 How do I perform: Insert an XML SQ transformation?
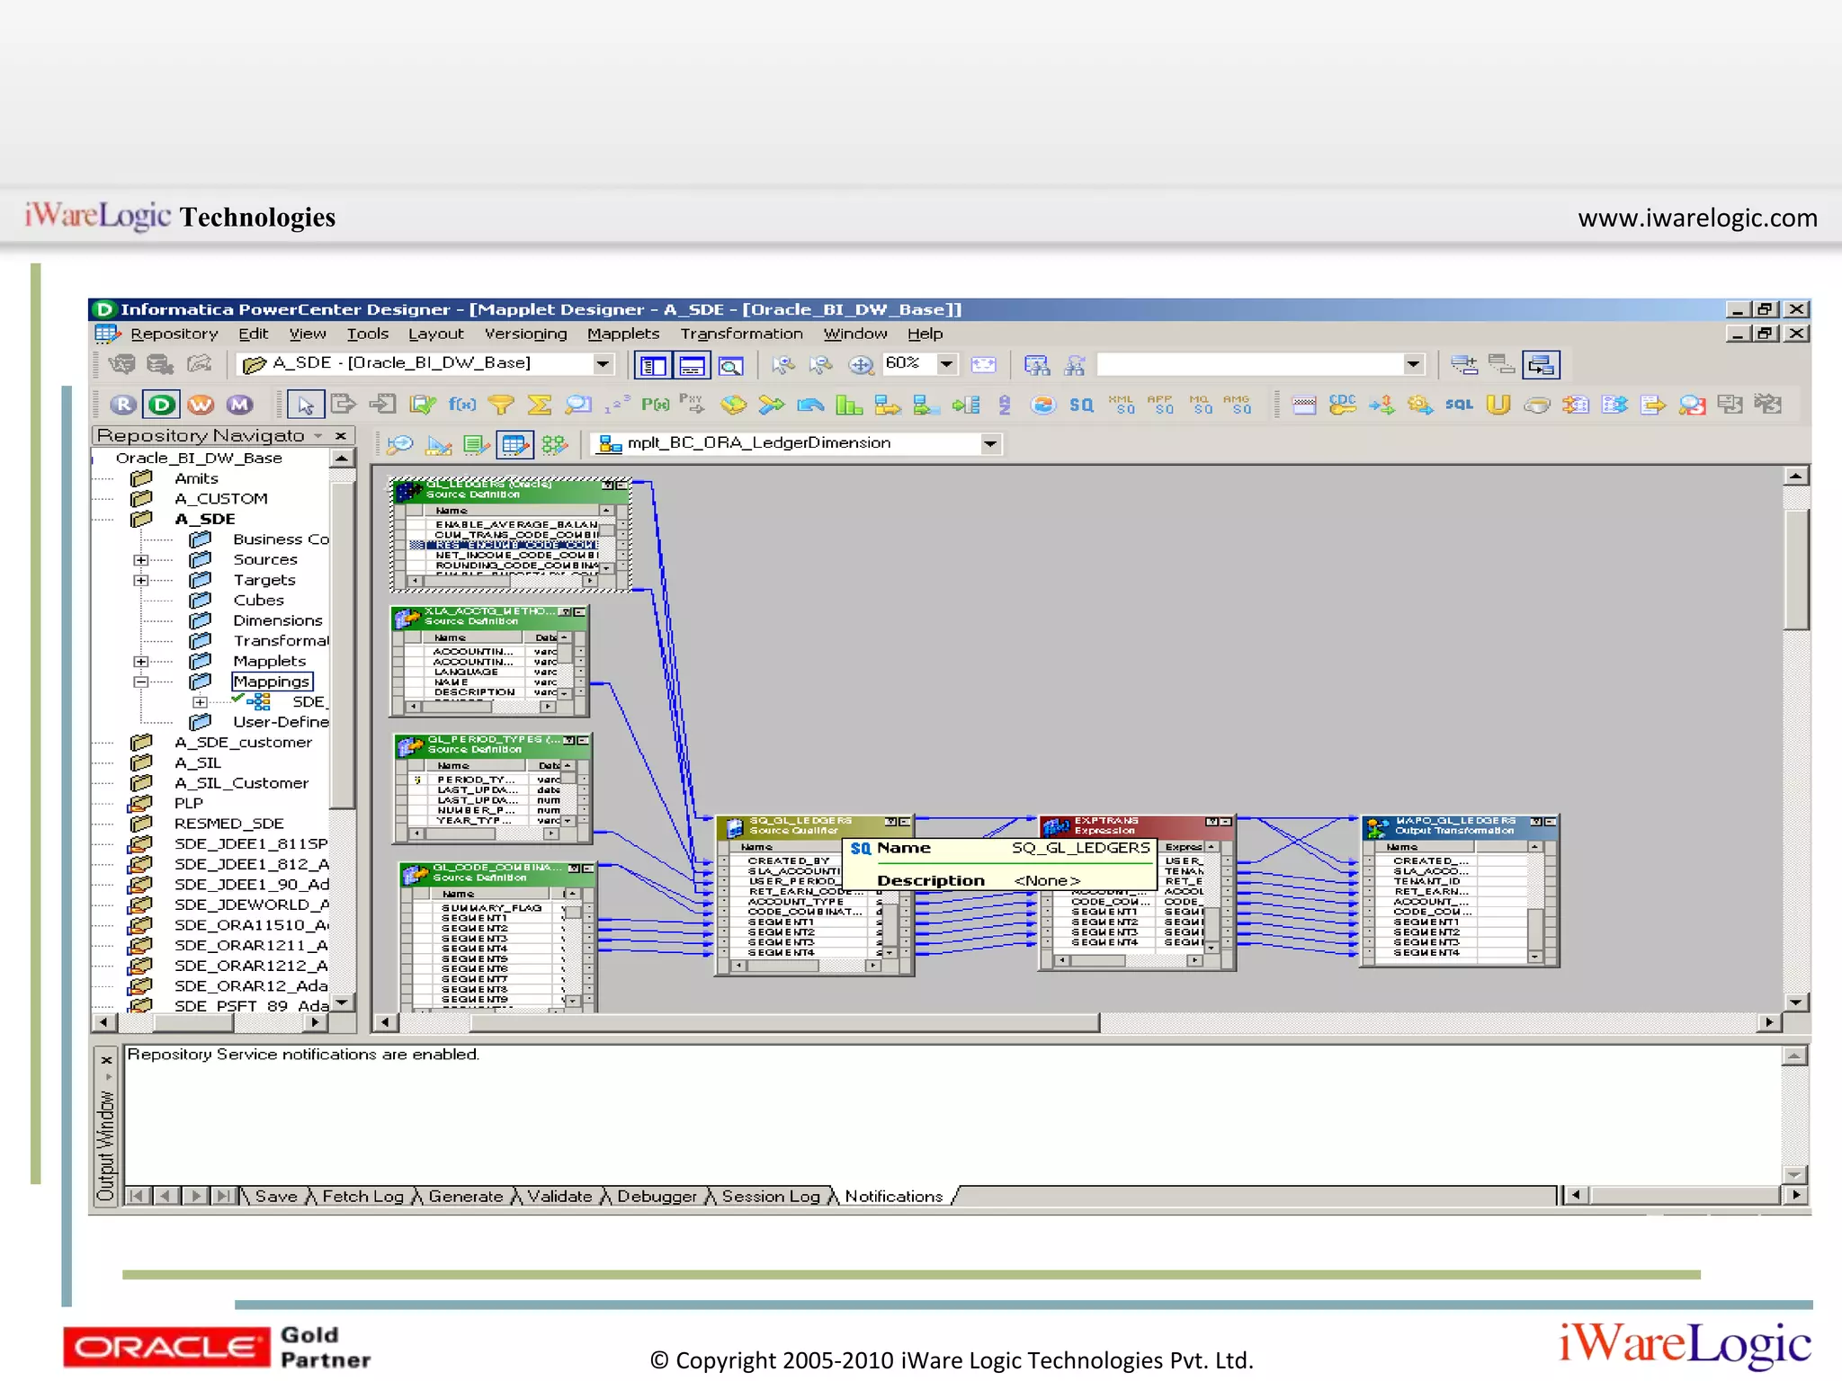(1122, 405)
